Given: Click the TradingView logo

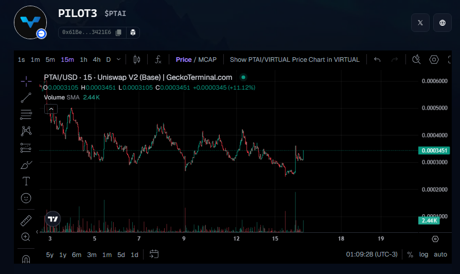Looking at the screenshot, I should click(x=53, y=219).
